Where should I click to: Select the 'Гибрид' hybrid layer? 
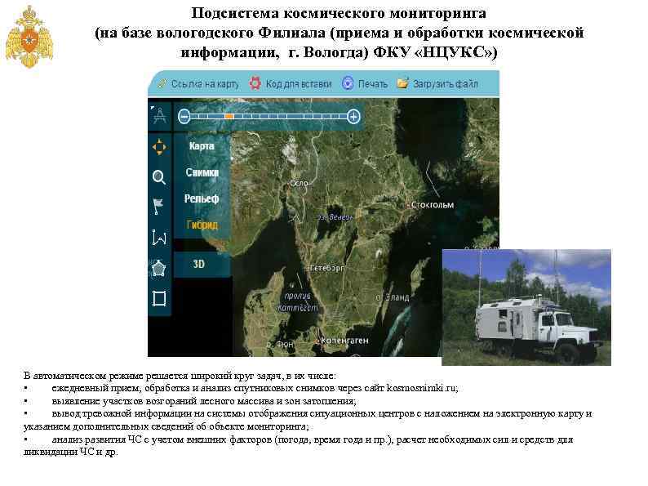202,225
